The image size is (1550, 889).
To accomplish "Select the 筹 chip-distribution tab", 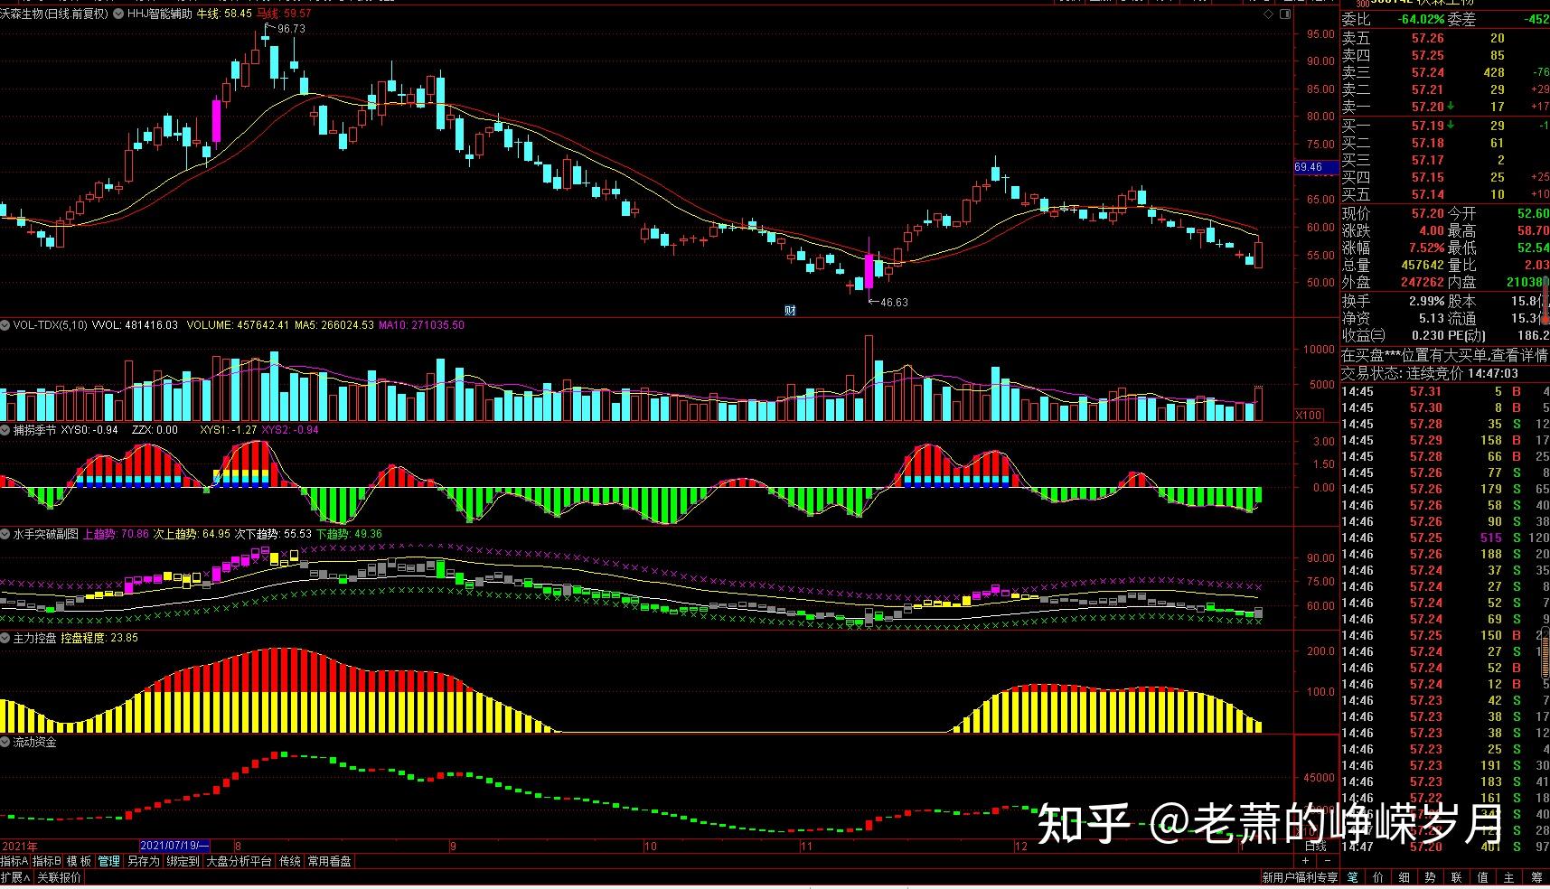I will pos(1536,877).
